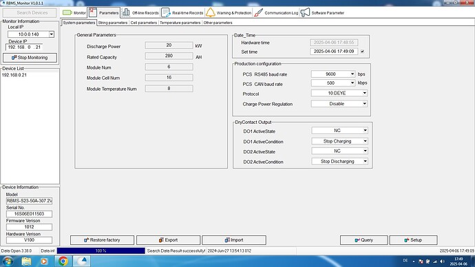The width and height of the screenshot is (475, 267).
Task: Click the Rated Capacity field
Action: (169, 56)
